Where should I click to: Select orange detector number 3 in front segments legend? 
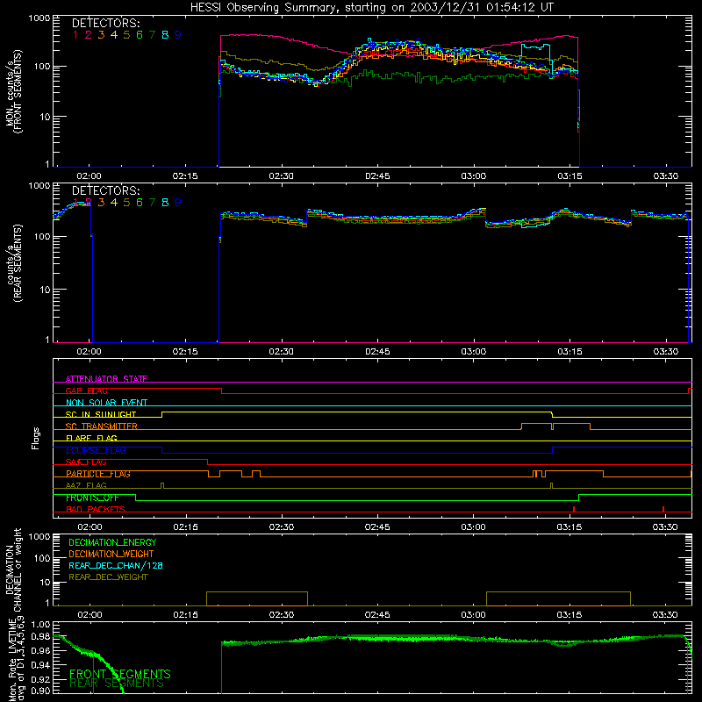101,35
